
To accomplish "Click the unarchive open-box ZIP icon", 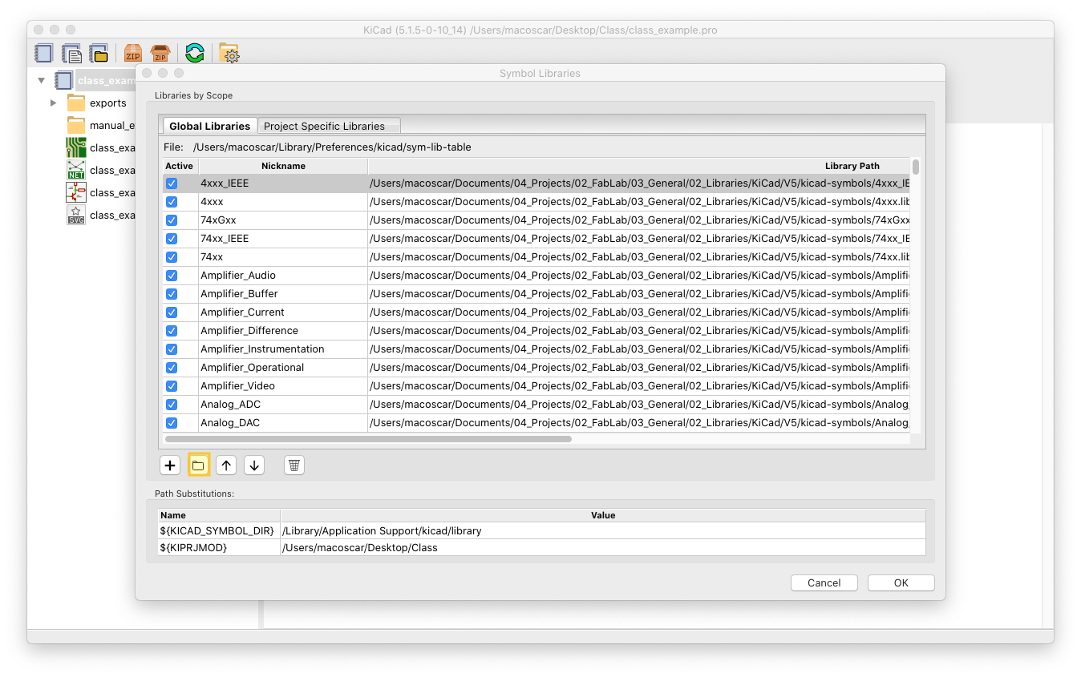I will [160, 54].
